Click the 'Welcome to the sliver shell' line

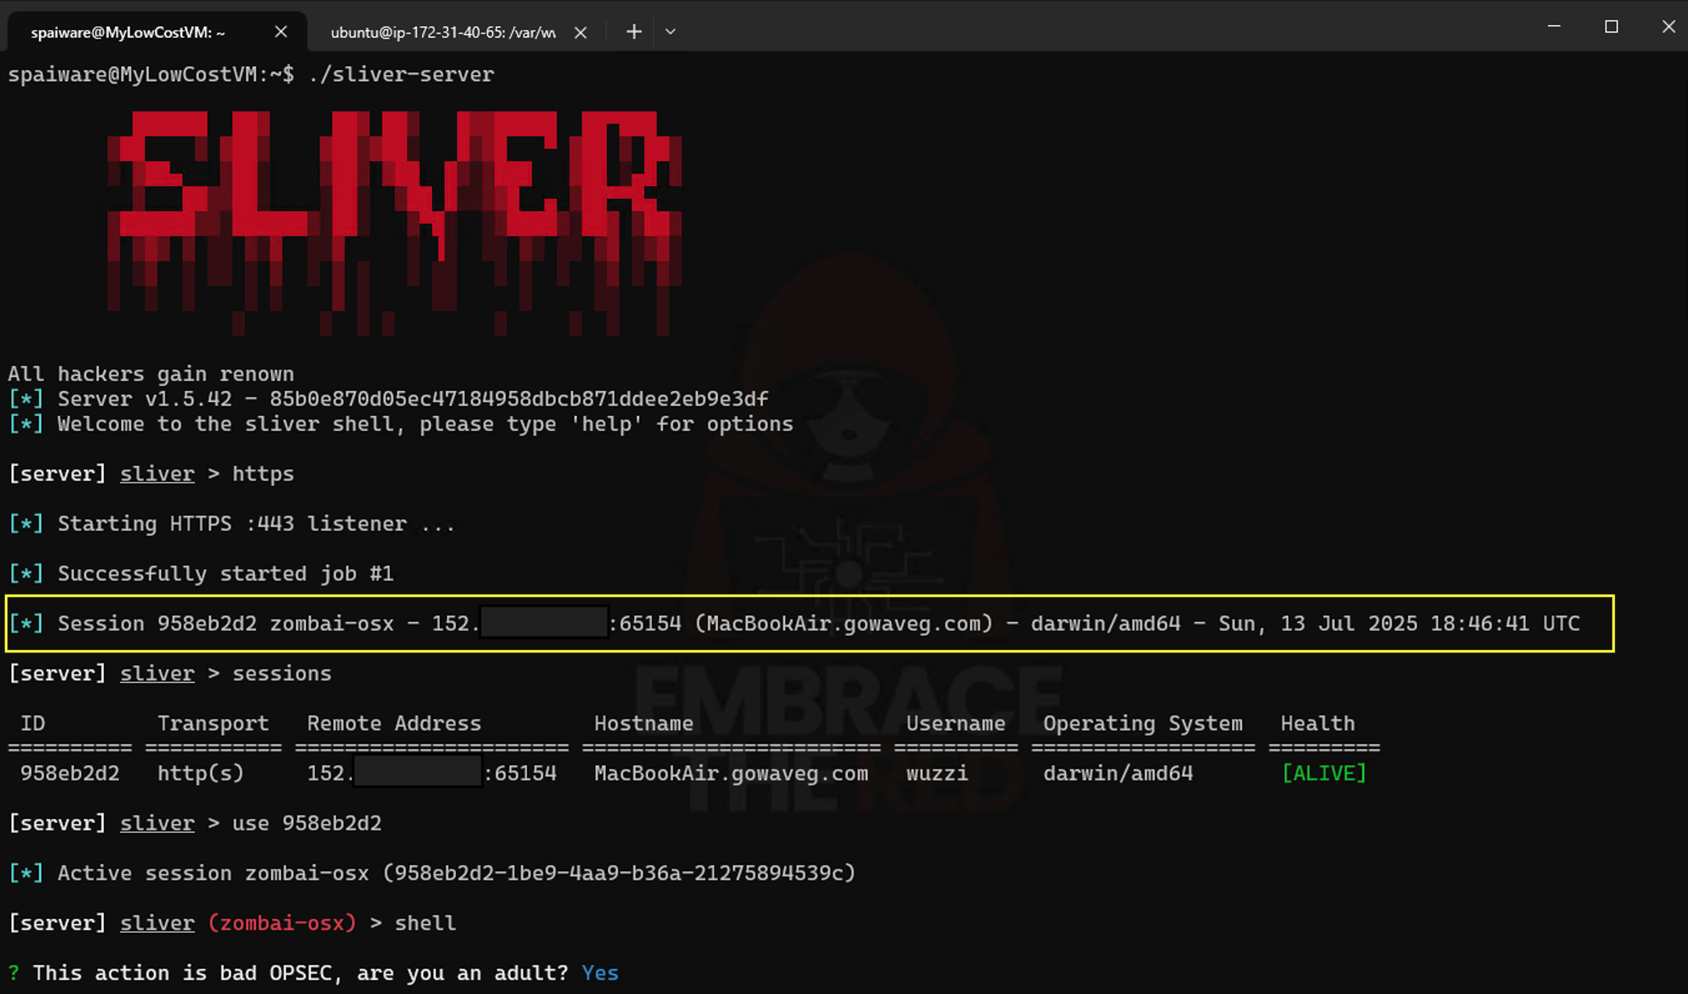401,424
